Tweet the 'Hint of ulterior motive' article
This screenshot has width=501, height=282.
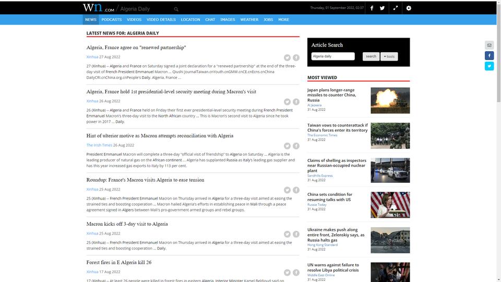pyautogui.click(x=287, y=146)
